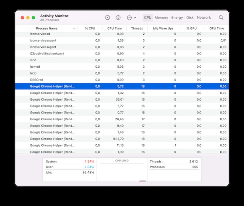The height and width of the screenshot is (206, 244).
Task: Click the User 2,04% value
Action: pyautogui.click(x=89, y=167)
